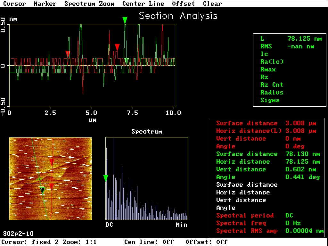328x246 pixels.
Task: Click the Rz Cnt label
Action: click(x=272, y=85)
